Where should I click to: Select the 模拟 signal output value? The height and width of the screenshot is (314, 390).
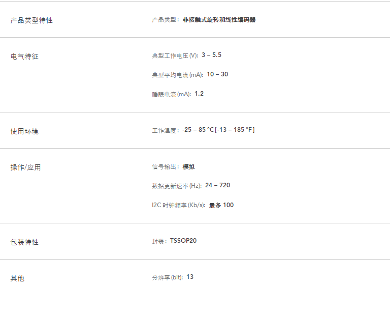[189, 166]
